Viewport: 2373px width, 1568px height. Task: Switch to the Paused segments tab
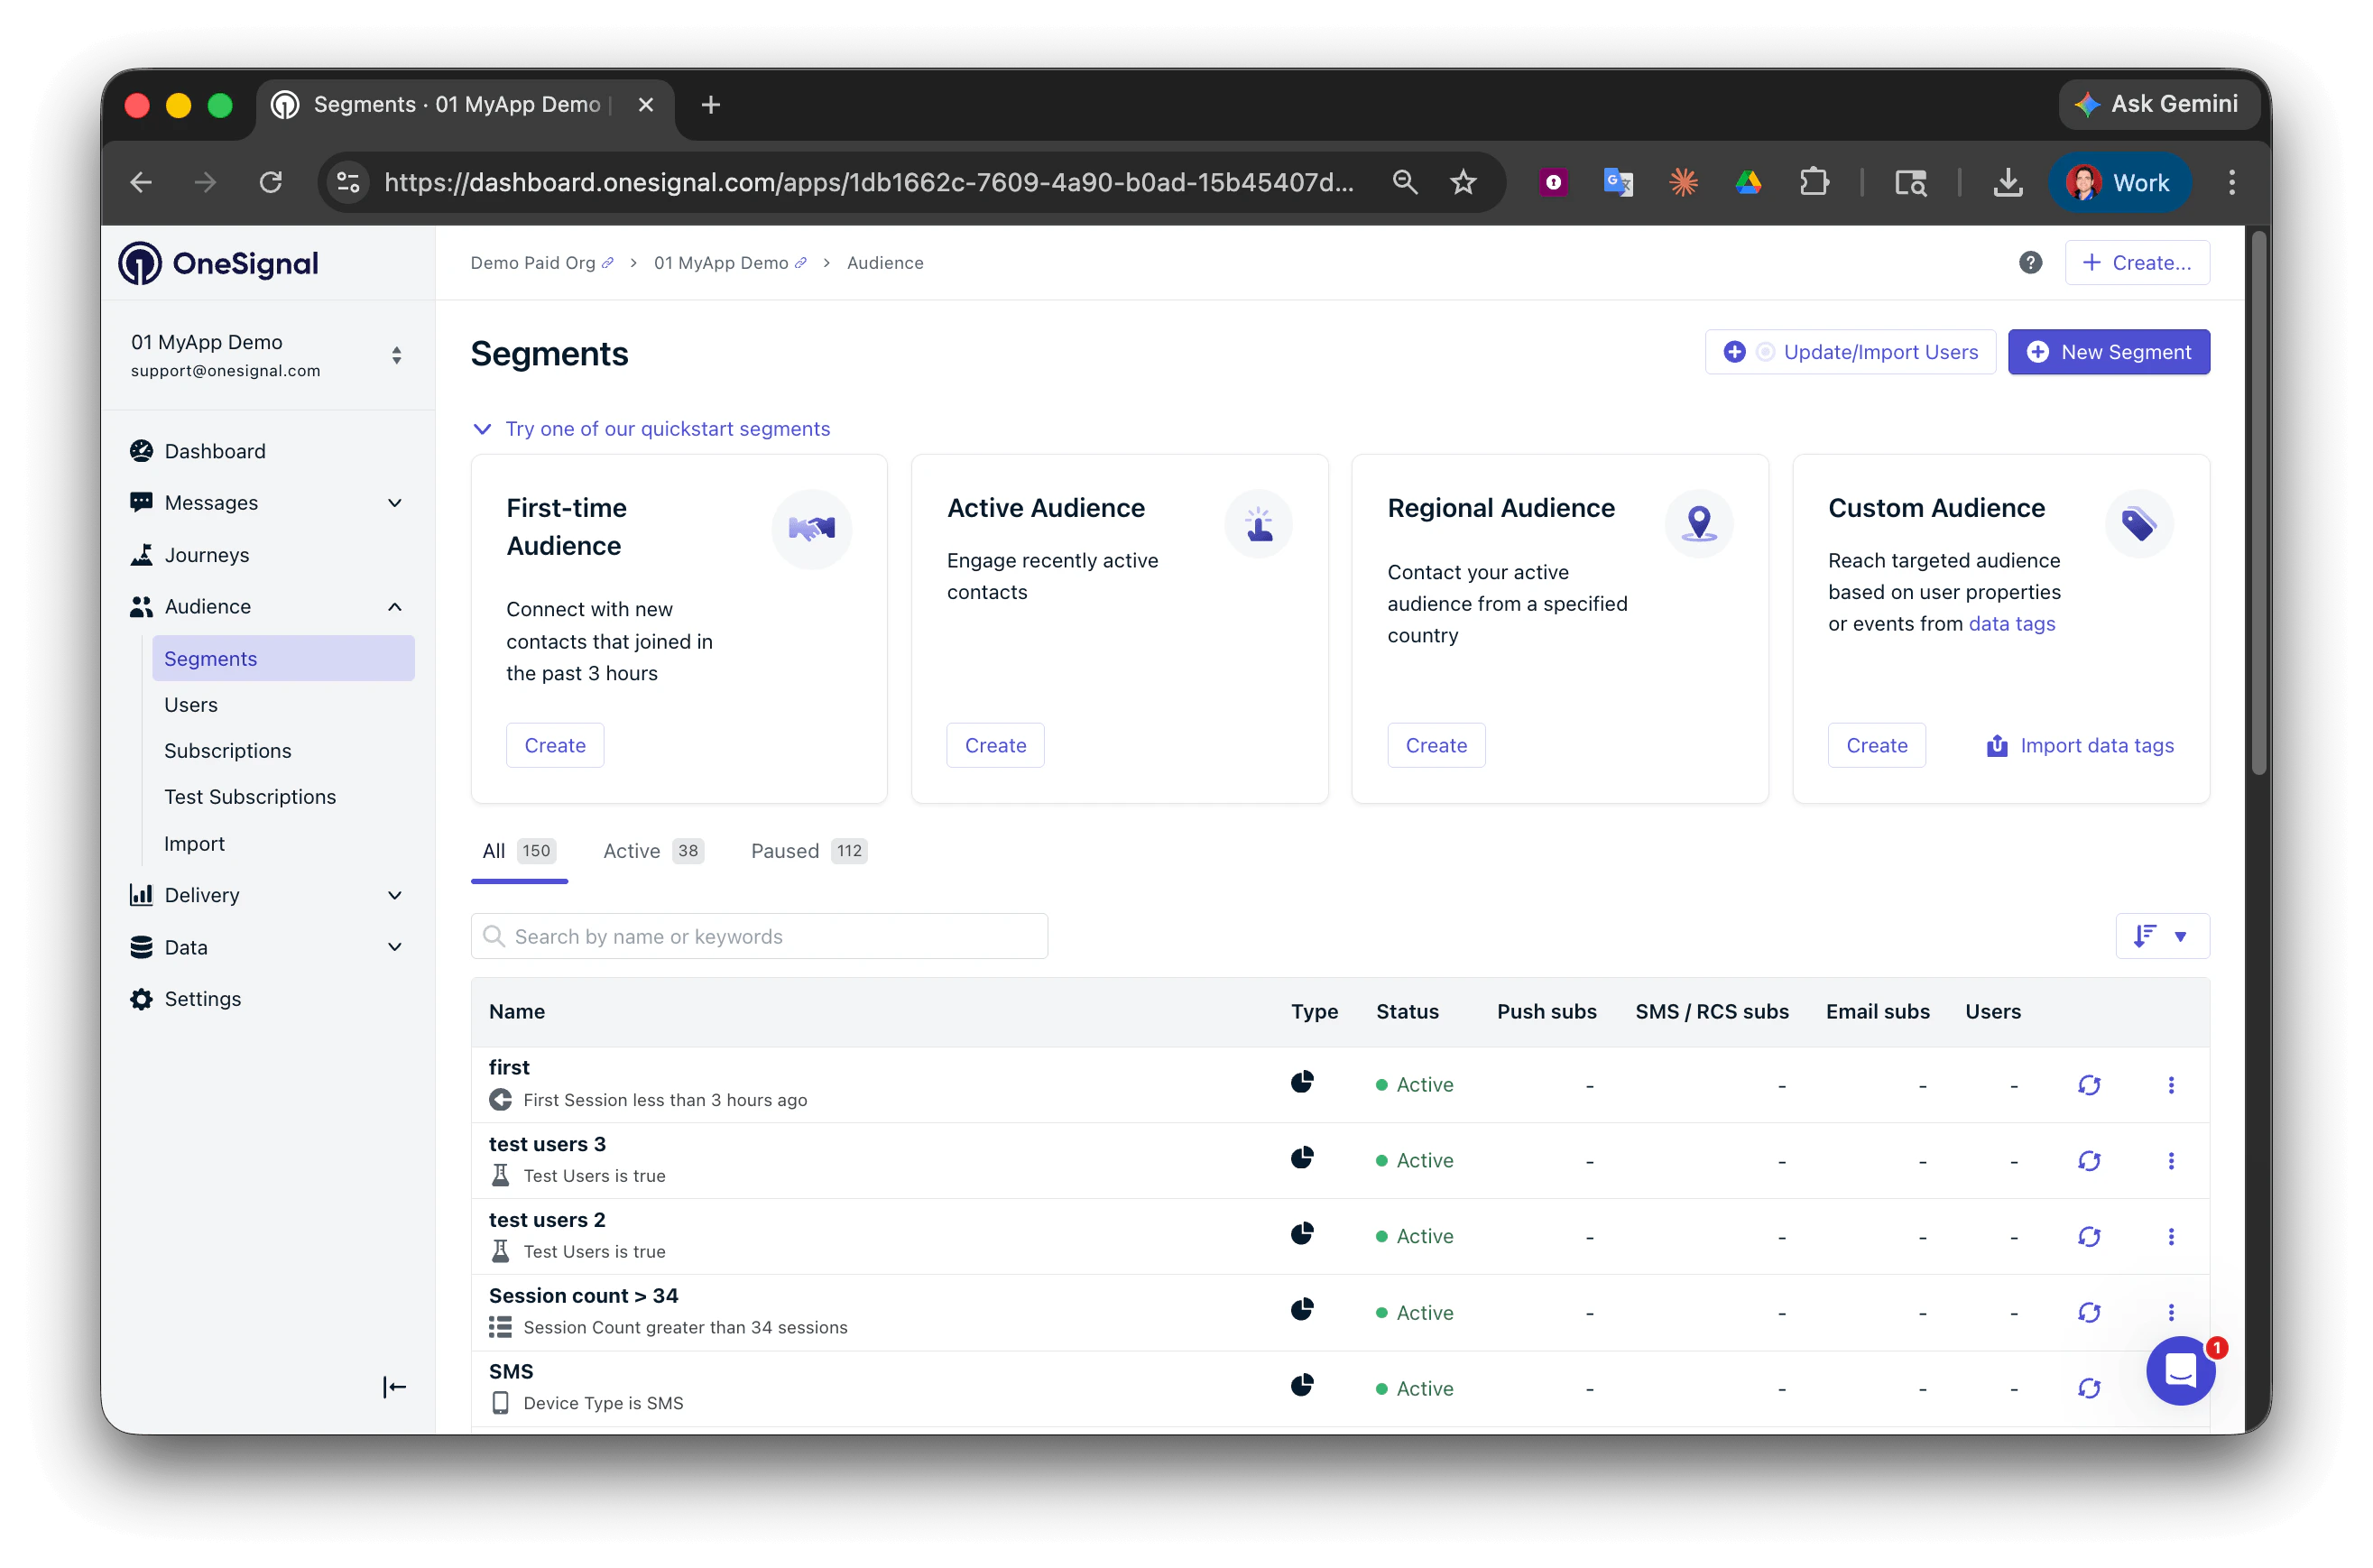807,851
